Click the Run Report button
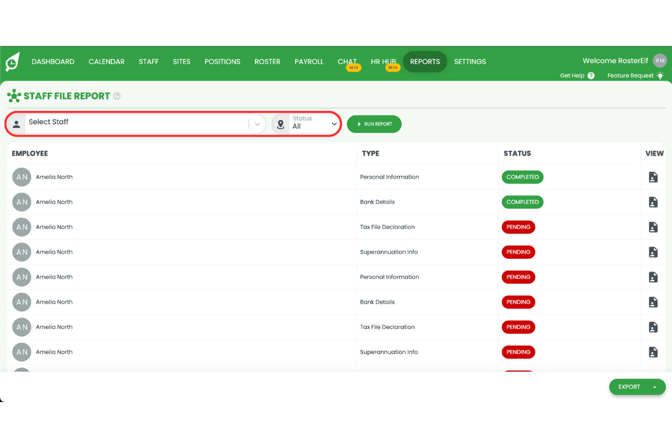This screenshot has height=448, width=672. pyautogui.click(x=374, y=124)
